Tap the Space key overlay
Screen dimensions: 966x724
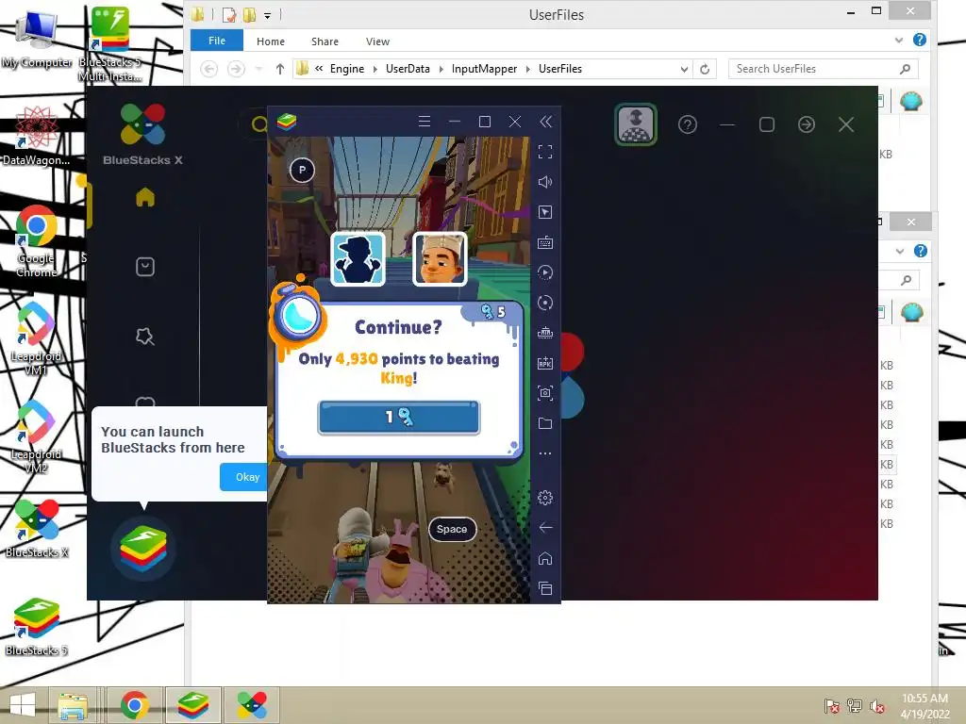click(452, 529)
